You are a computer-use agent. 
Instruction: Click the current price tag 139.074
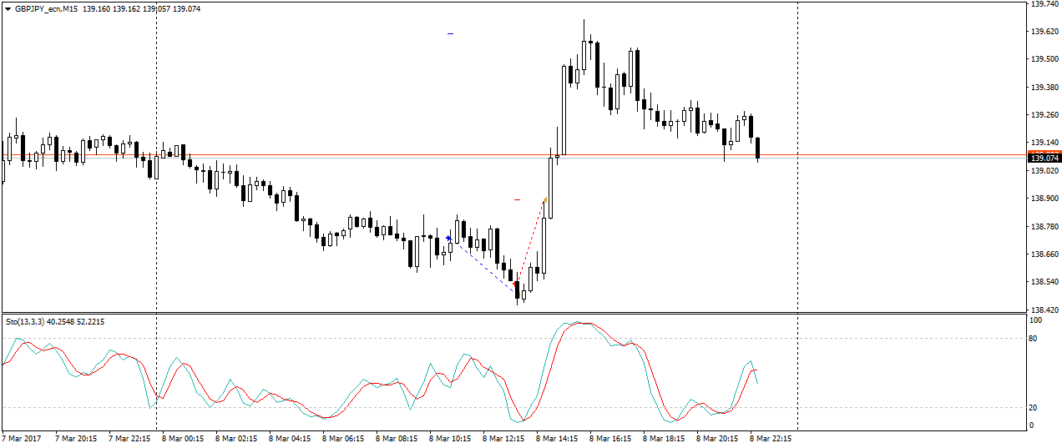click(x=1044, y=158)
